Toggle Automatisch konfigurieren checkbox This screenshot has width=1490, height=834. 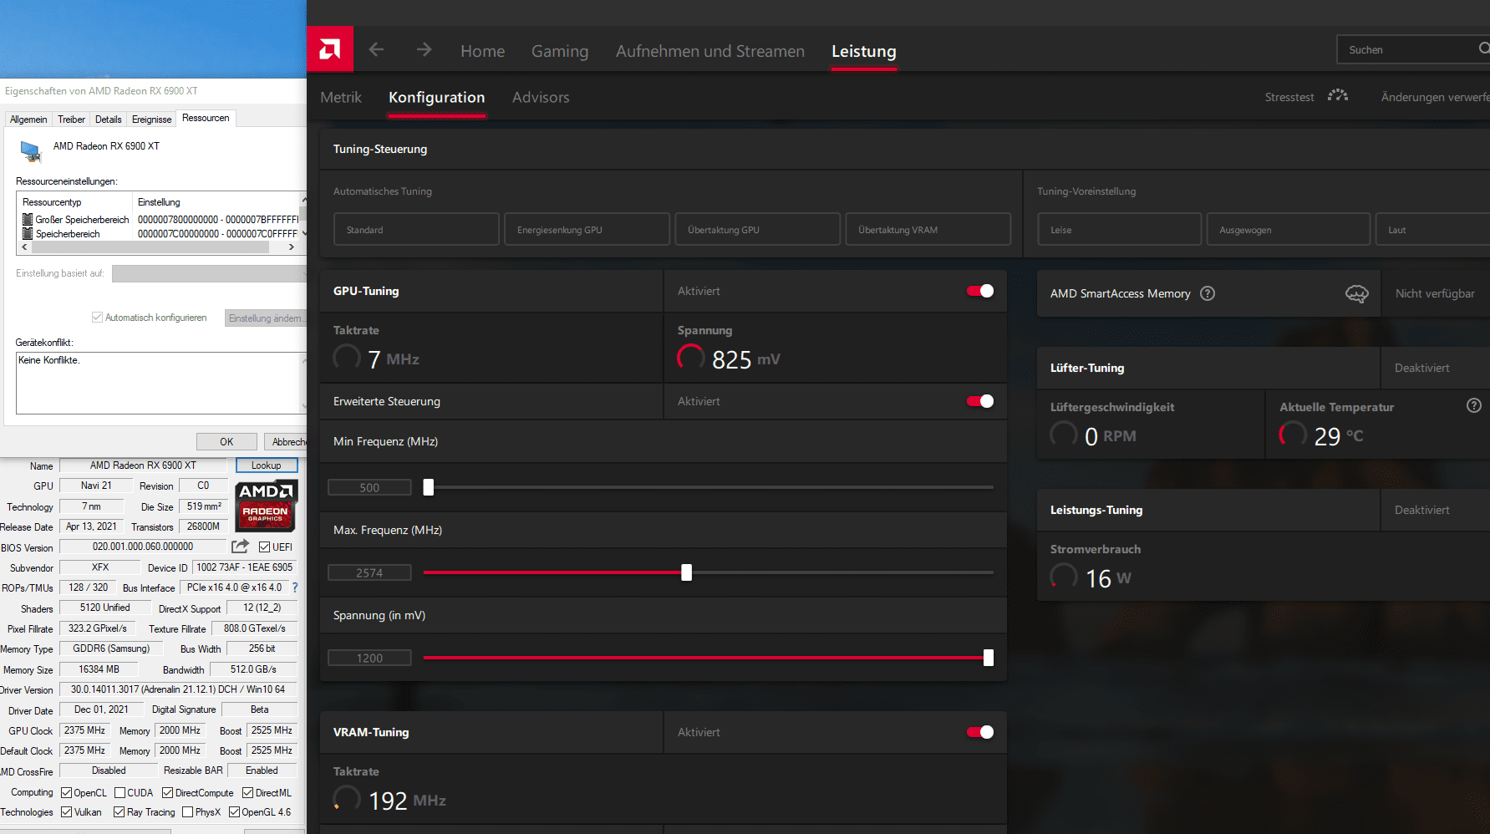pyautogui.click(x=97, y=318)
